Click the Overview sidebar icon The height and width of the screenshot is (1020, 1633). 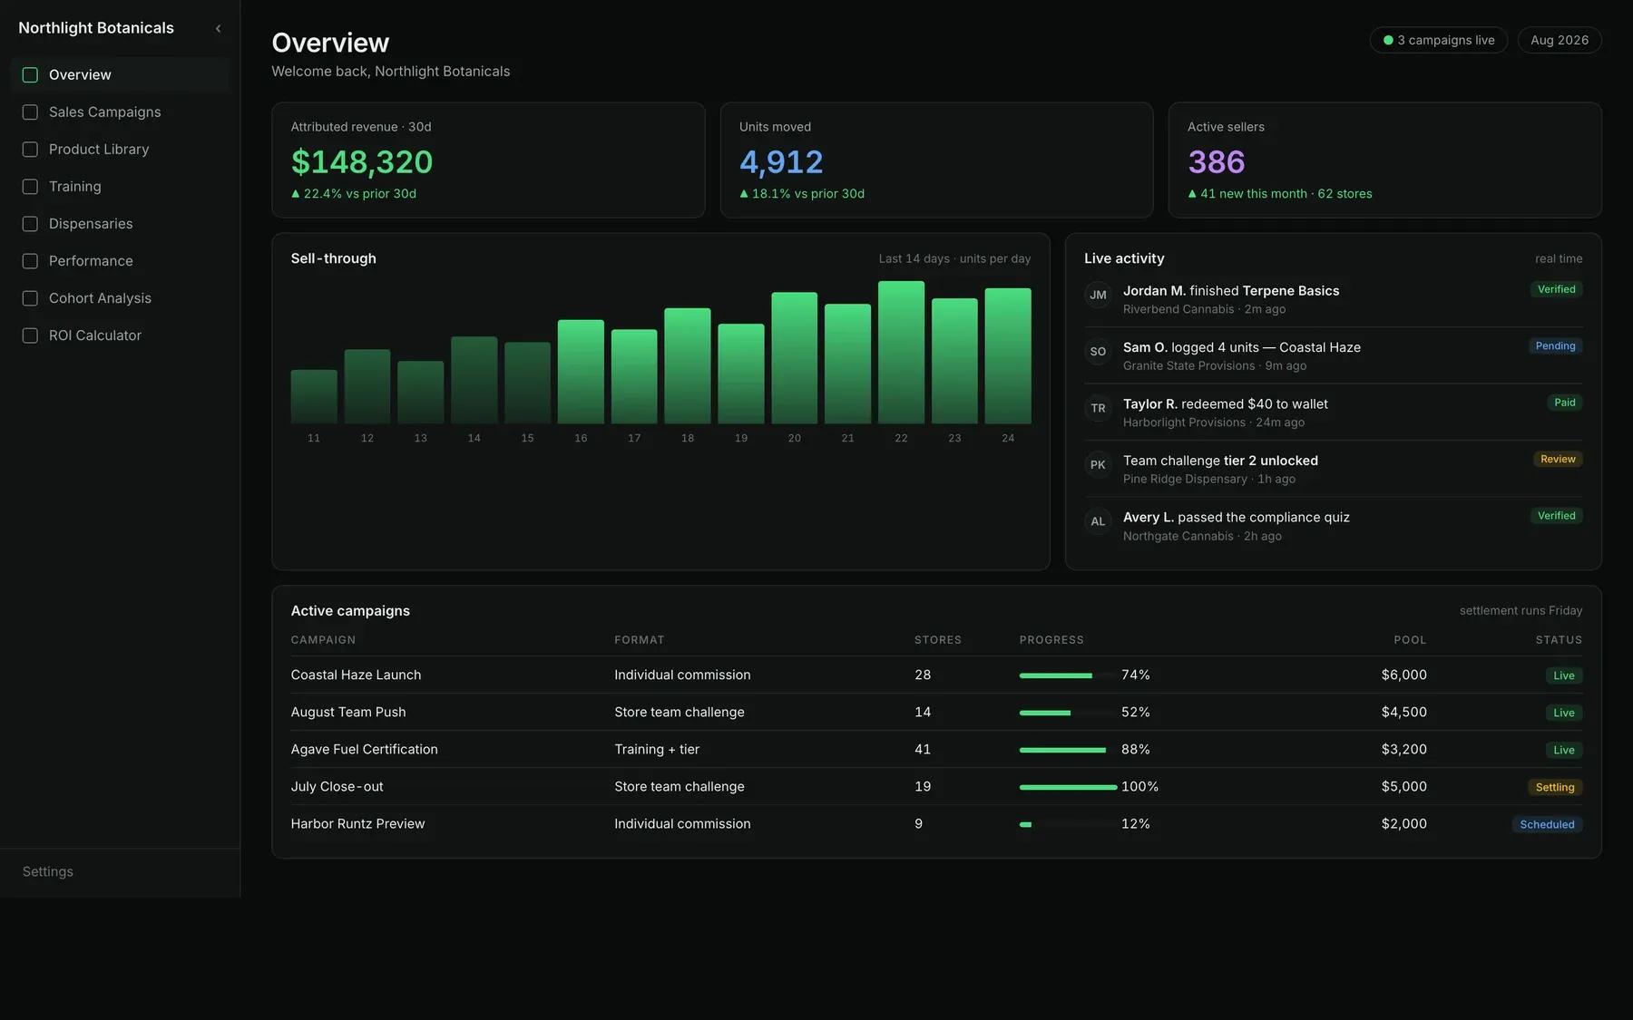pyautogui.click(x=30, y=75)
